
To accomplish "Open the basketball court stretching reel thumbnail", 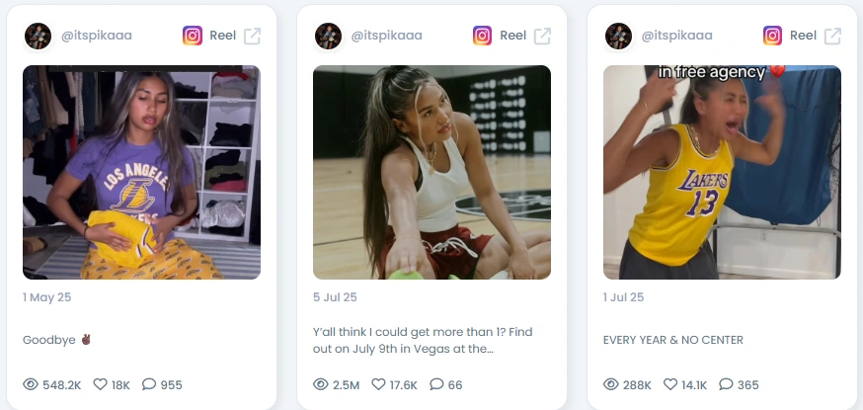I will (431, 172).
